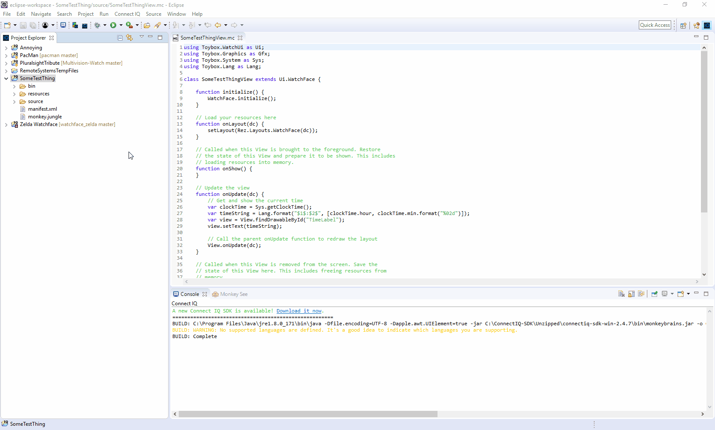Click Open Console icon
The height and width of the screenshot is (430, 715).
click(681, 294)
